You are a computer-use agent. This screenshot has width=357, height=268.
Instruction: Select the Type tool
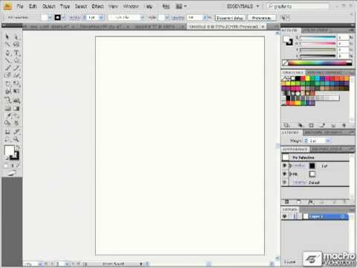[16, 53]
